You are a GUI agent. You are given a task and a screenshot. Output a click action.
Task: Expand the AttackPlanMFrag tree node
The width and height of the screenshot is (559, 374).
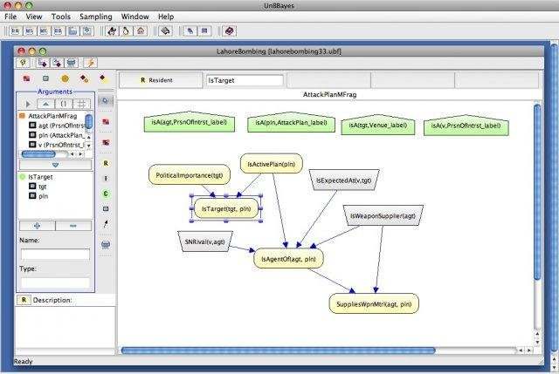coord(22,115)
